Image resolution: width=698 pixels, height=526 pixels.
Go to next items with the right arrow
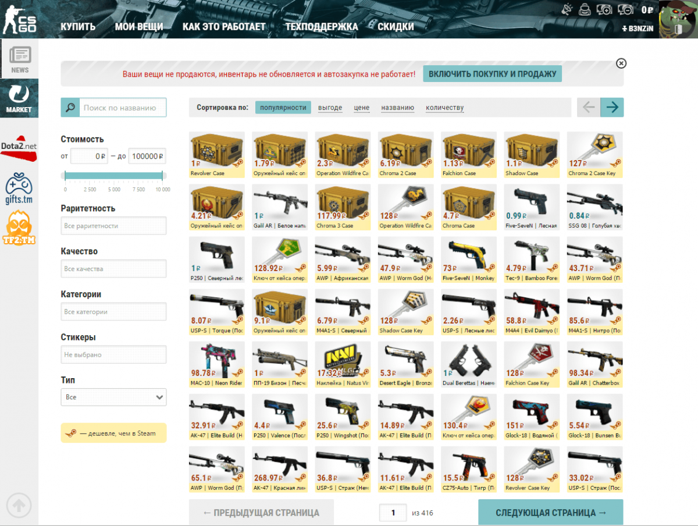click(x=612, y=107)
